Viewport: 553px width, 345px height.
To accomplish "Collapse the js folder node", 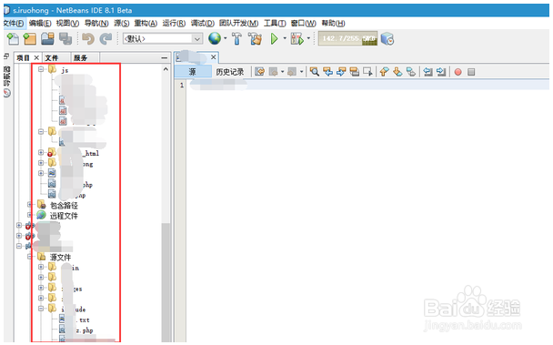I will click(x=41, y=69).
